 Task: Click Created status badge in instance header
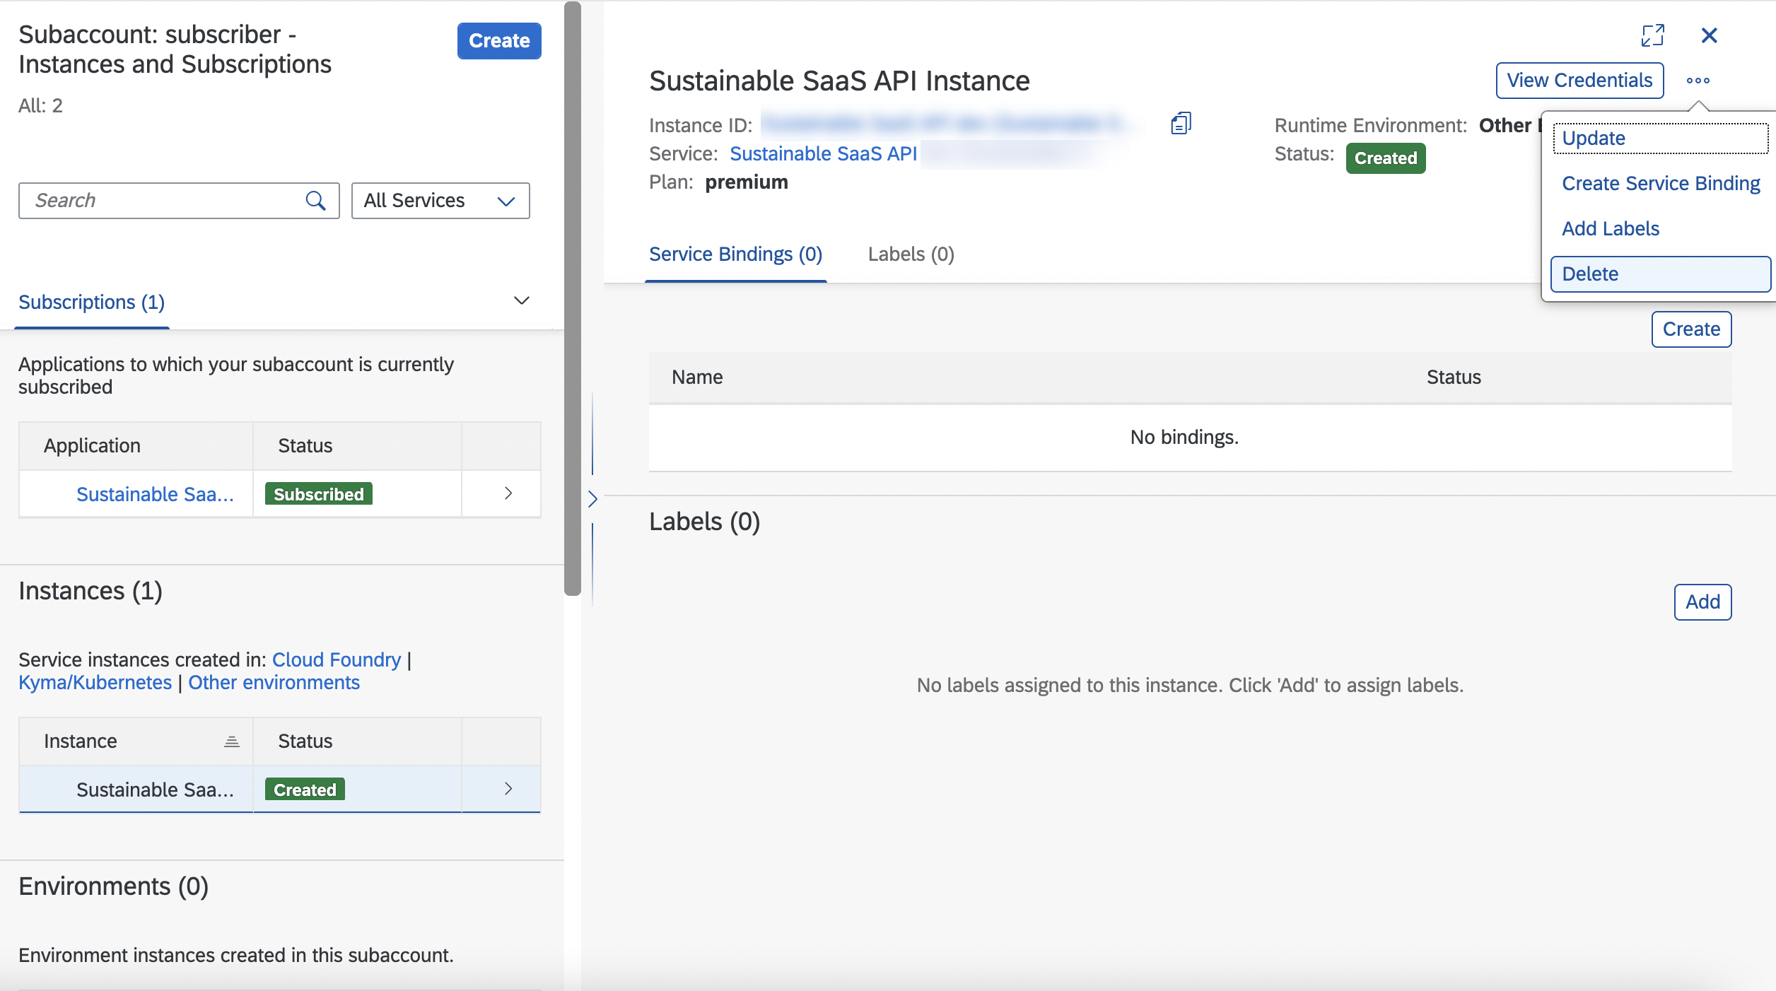pos(1386,158)
